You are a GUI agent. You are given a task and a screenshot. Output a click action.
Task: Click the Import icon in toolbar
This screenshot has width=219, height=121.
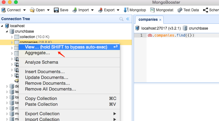pyautogui.click(x=75, y=10)
